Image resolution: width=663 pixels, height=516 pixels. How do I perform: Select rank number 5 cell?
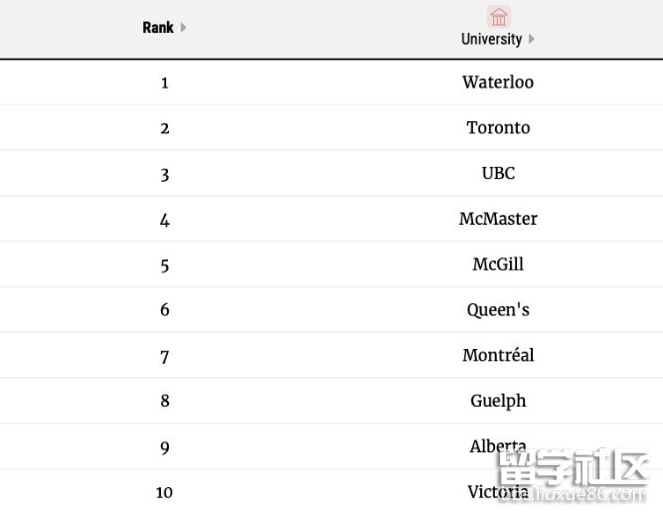[165, 266]
